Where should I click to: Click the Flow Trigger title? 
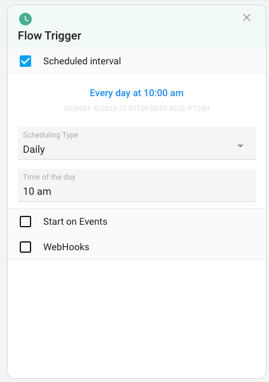(50, 36)
